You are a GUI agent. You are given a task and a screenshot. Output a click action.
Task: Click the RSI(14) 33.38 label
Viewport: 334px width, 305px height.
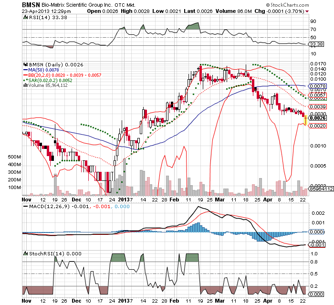[x=48, y=17]
